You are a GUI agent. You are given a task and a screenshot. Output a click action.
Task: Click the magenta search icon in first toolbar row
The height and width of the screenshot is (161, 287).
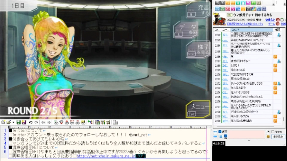248,3
